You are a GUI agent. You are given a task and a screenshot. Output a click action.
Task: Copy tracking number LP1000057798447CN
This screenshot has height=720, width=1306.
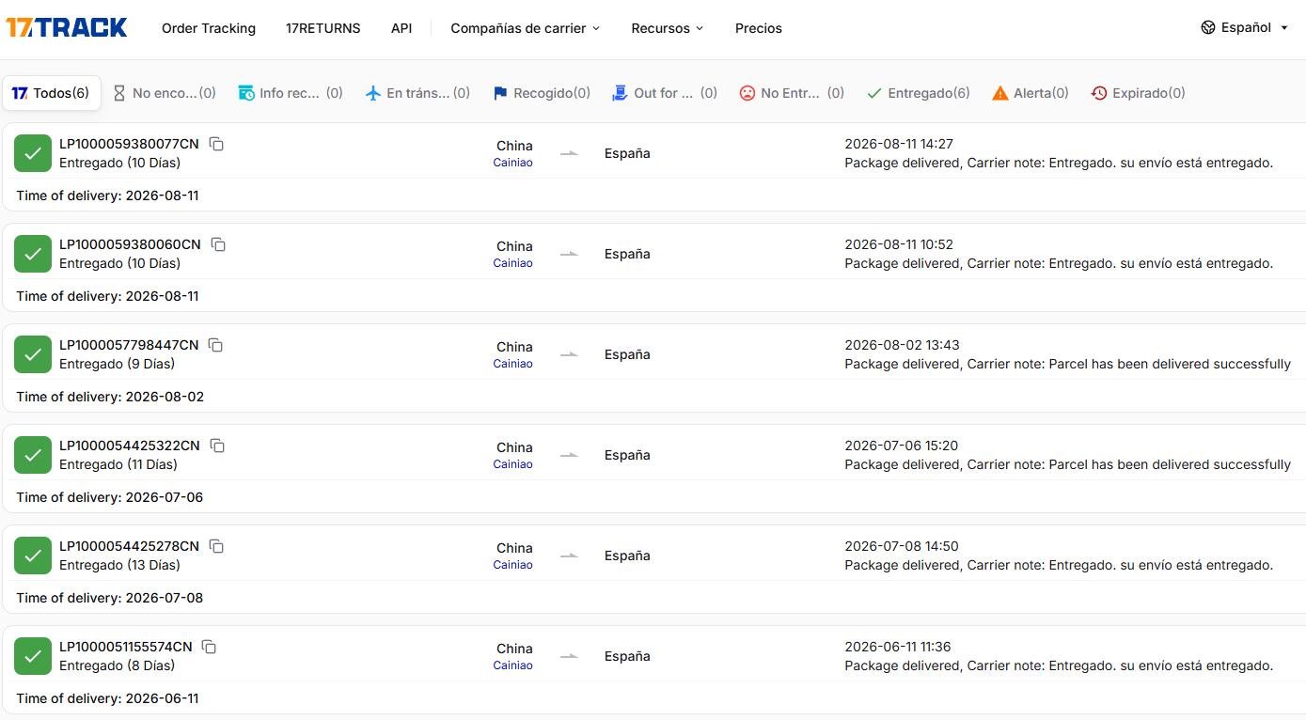point(215,345)
